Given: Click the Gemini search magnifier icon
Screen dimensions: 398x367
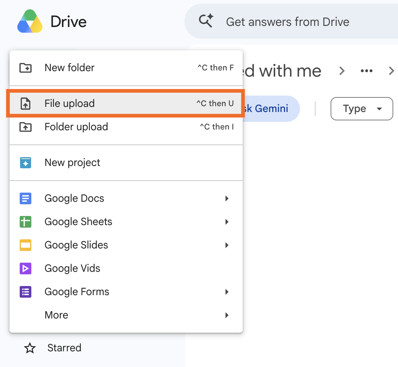Looking at the screenshot, I should point(206,20).
